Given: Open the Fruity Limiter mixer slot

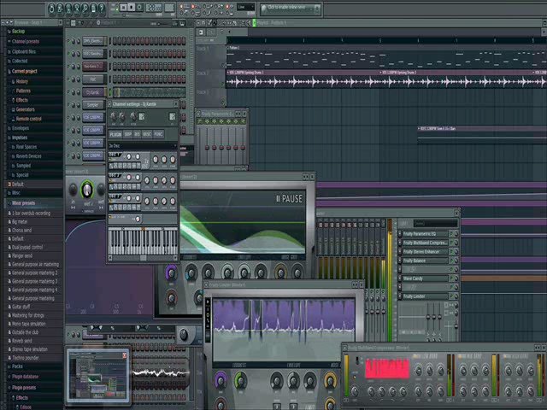Looking at the screenshot, I should point(425,296).
